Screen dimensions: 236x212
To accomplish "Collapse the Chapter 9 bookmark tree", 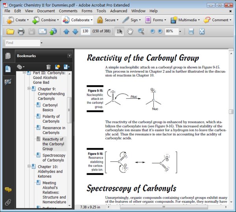I will tap(29, 89).
